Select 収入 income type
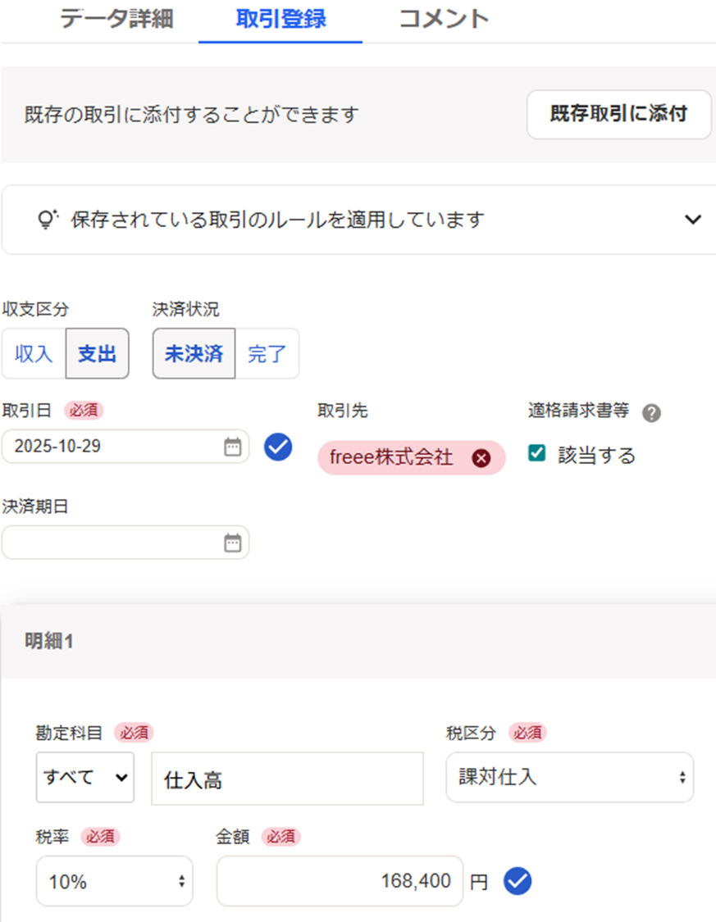 (34, 354)
